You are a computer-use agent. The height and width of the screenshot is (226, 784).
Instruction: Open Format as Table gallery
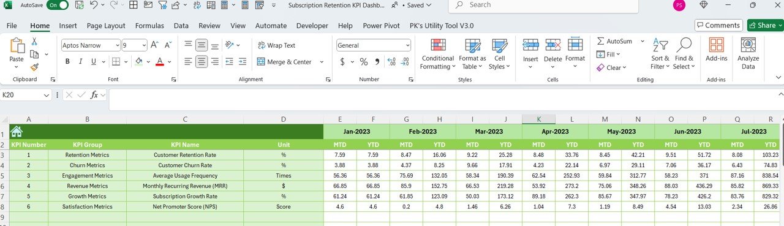click(x=472, y=54)
